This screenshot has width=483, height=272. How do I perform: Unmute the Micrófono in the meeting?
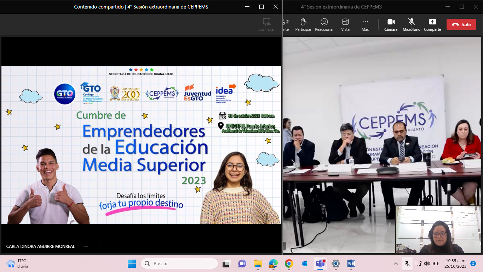pos(411,24)
